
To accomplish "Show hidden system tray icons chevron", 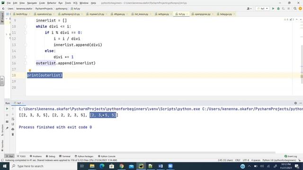I will click(x=250, y=166).
